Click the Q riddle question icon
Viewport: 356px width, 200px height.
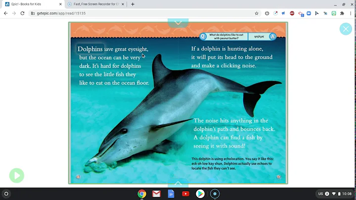[x=203, y=36]
